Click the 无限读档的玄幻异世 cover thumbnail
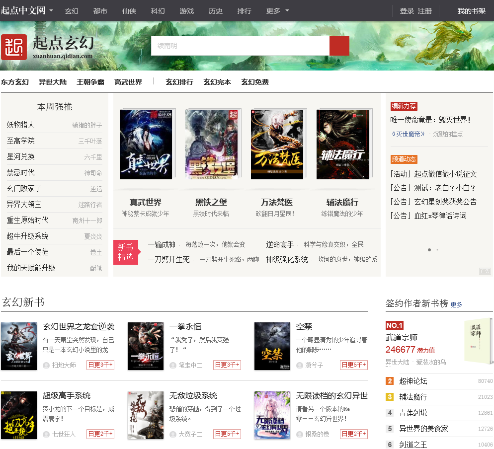 [x=272, y=415]
